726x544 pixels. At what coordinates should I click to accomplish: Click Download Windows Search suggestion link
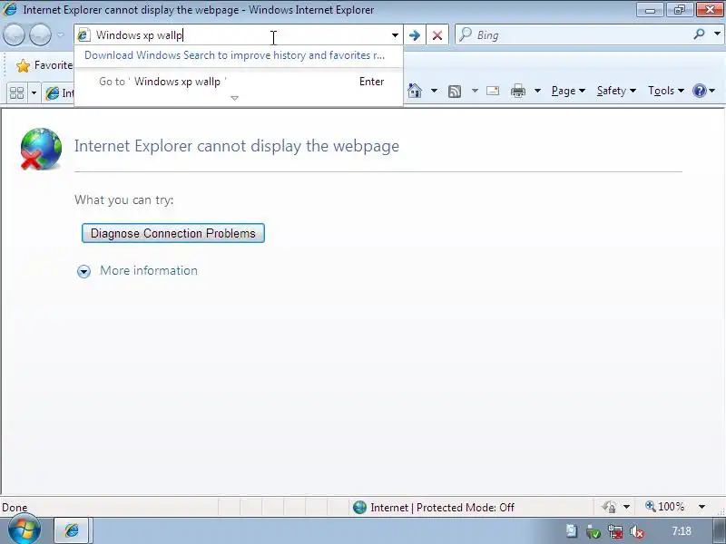click(x=234, y=55)
